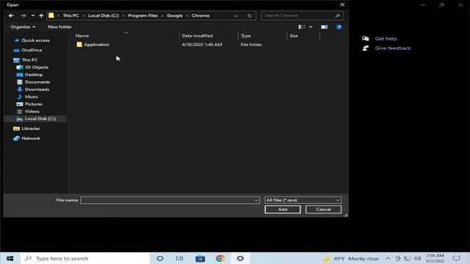This screenshot has height=264, width=470.
Task: Go back with the left arrow
Action: 12,15
